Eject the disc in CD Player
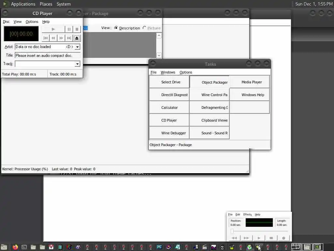Screen dimensions: 334x251 coord(77,38)
